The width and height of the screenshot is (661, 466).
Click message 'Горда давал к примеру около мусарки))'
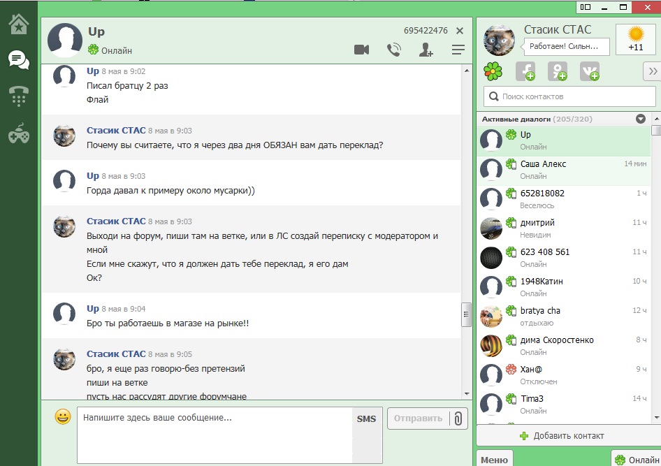pyautogui.click(x=170, y=191)
